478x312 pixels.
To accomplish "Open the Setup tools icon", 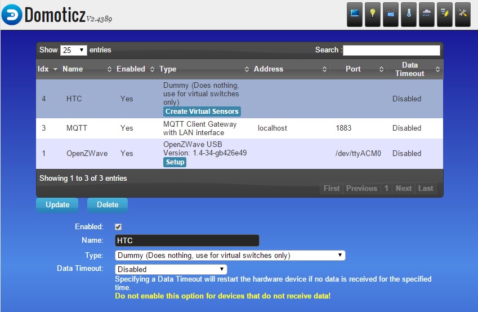I will [x=463, y=14].
